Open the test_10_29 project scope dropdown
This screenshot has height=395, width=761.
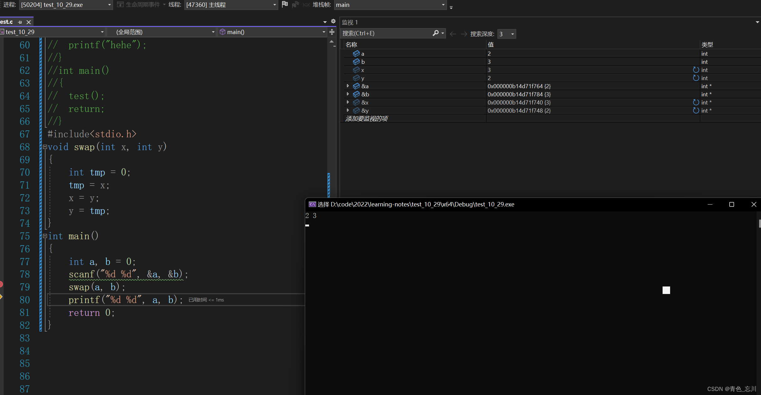coord(53,32)
